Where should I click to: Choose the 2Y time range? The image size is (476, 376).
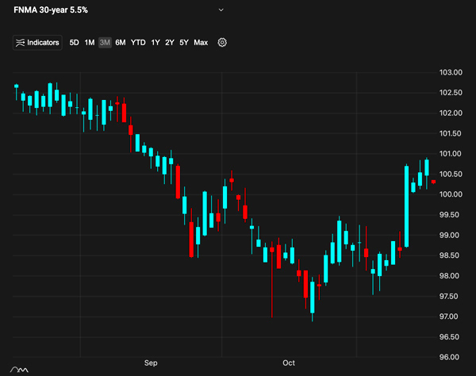pyautogui.click(x=170, y=43)
